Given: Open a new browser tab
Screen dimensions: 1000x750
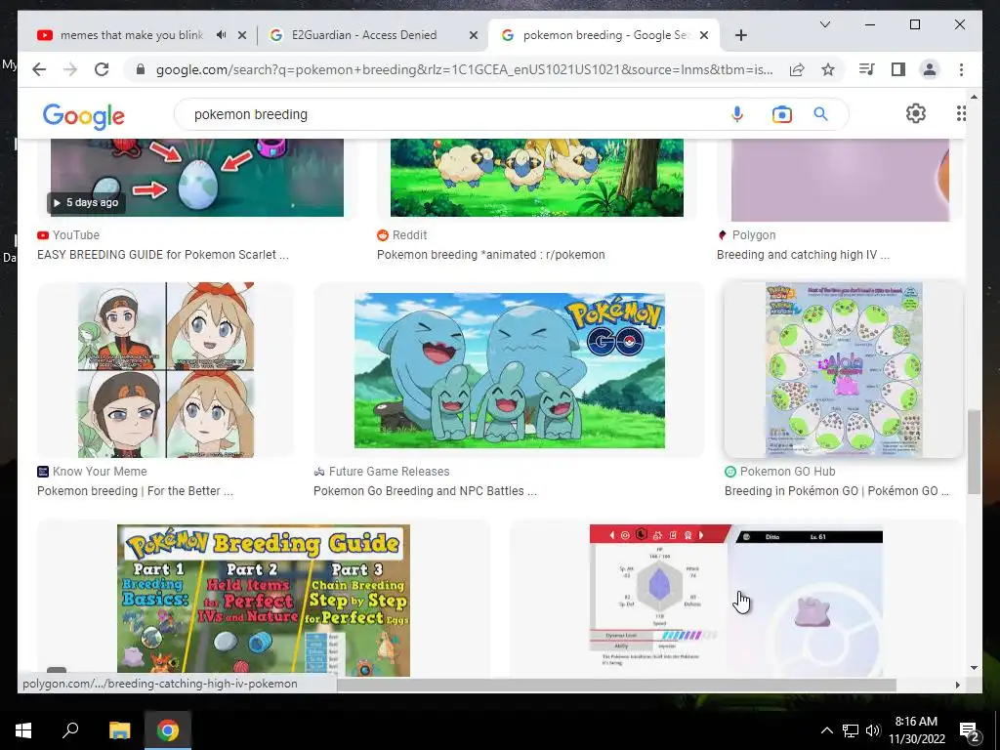Looking at the screenshot, I should (x=740, y=35).
